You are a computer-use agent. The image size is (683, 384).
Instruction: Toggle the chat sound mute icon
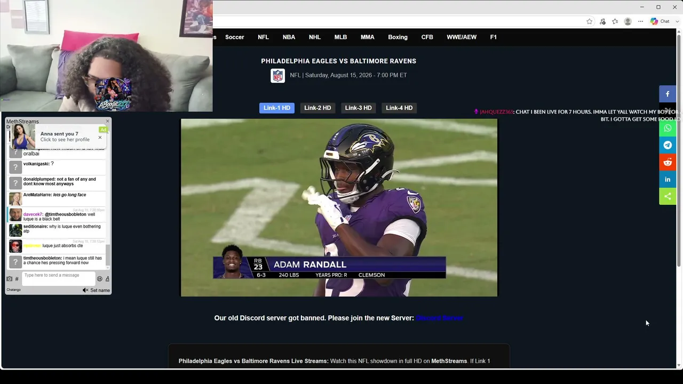[x=85, y=290]
